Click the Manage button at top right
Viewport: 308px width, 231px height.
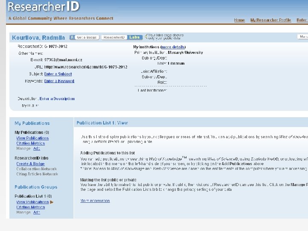tap(303, 37)
